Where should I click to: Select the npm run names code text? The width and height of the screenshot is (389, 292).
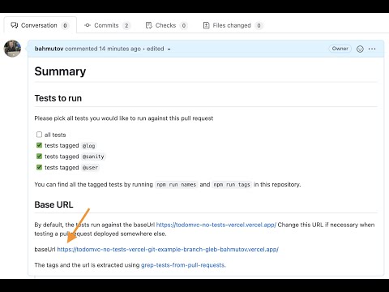pyautogui.click(x=177, y=185)
